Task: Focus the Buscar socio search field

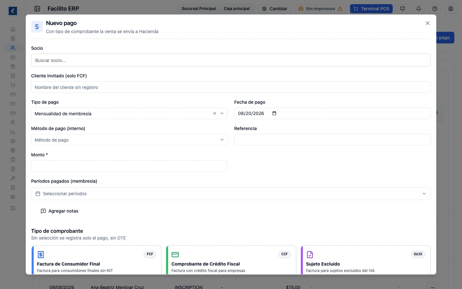Action: coord(231,60)
